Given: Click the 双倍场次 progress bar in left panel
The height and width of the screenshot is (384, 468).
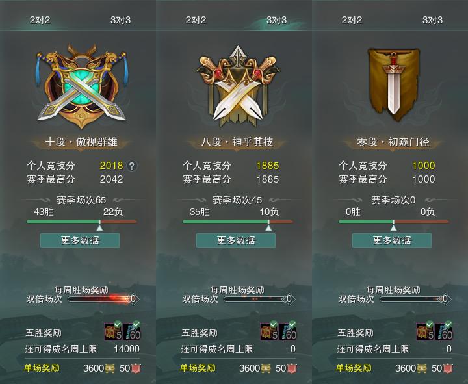Looking at the screenshot, I should click(99, 299).
